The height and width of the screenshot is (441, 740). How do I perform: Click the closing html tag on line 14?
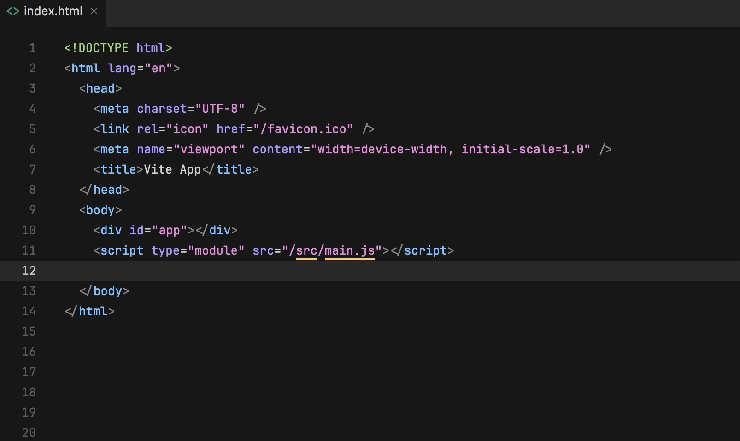[x=90, y=311]
